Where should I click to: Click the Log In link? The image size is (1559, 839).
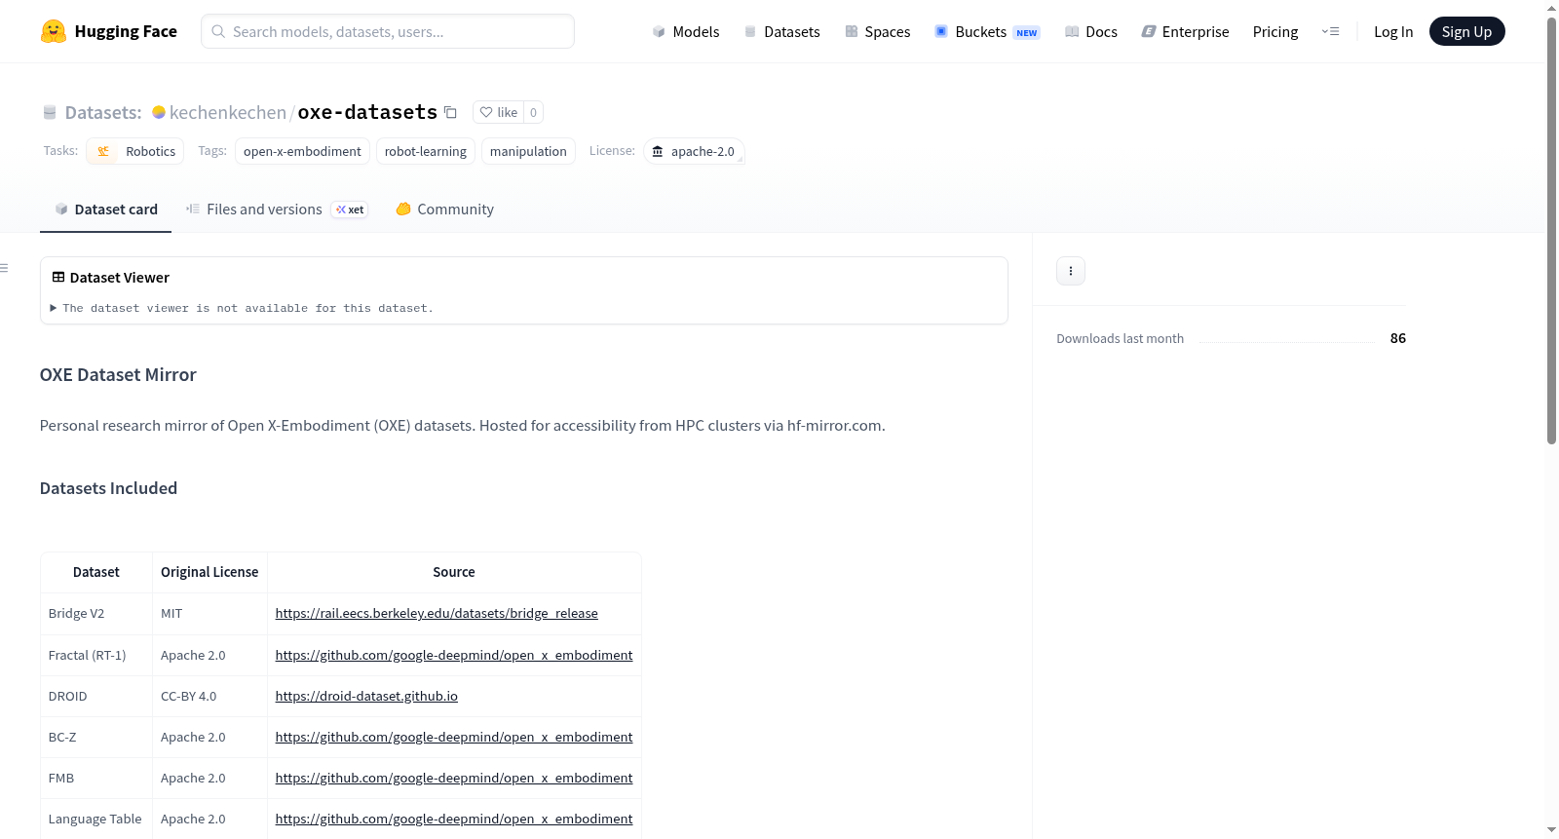[1393, 31]
